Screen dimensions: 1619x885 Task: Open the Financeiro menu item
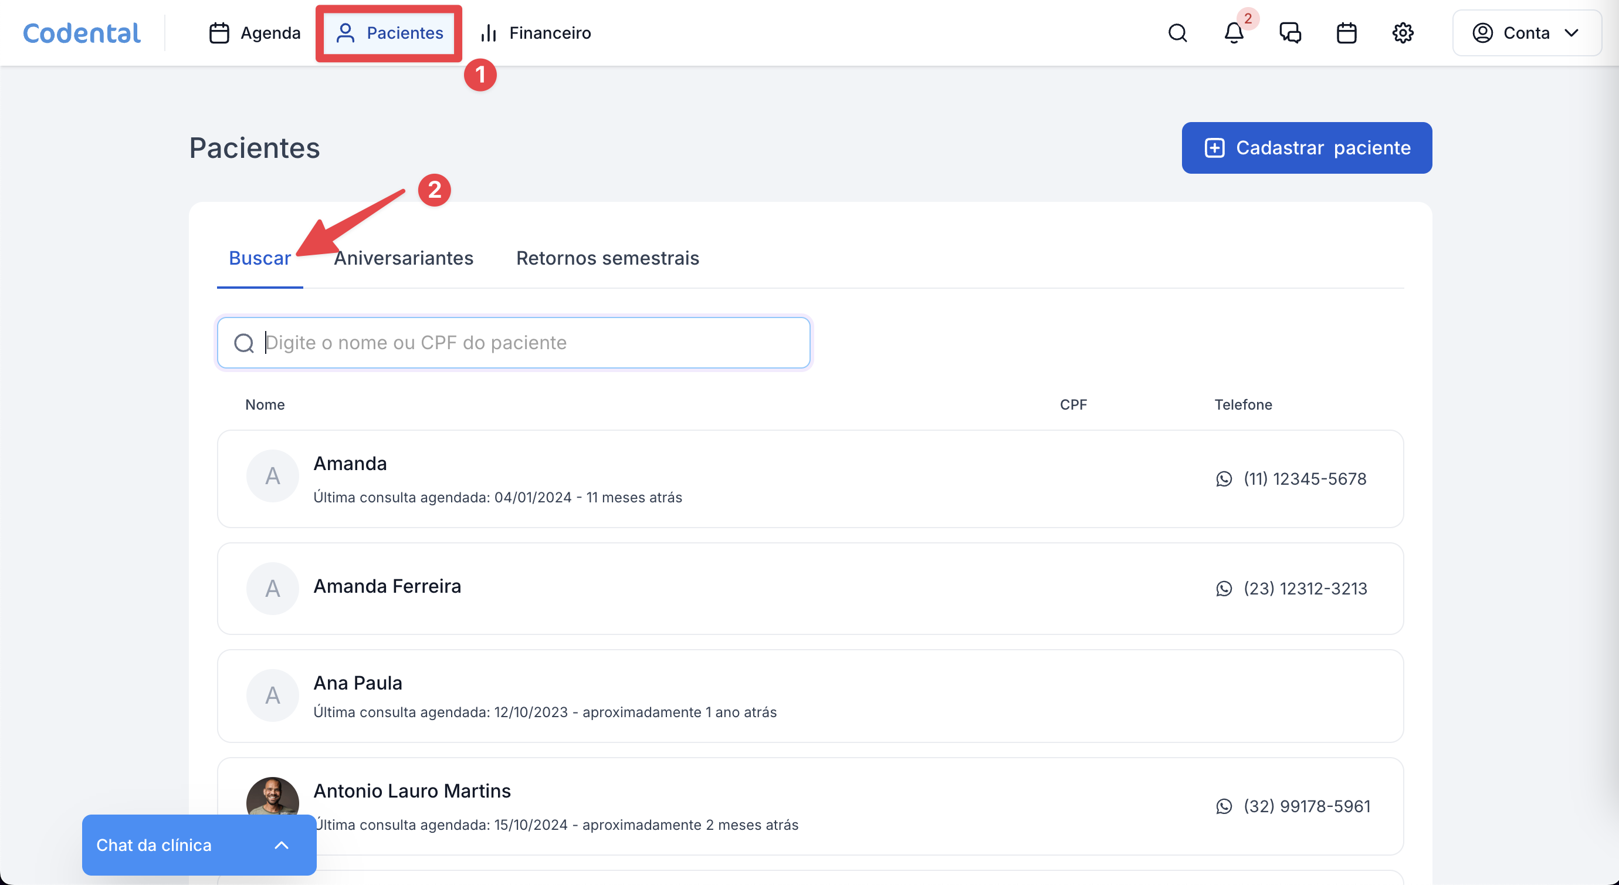tap(536, 33)
